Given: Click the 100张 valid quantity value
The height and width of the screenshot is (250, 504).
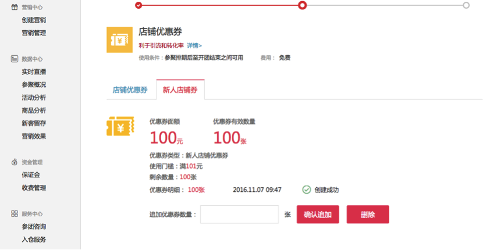Looking at the screenshot, I should coord(230,138).
